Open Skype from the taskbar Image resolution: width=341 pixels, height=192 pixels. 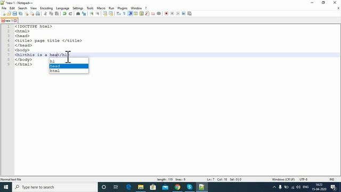click(x=190, y=187)
